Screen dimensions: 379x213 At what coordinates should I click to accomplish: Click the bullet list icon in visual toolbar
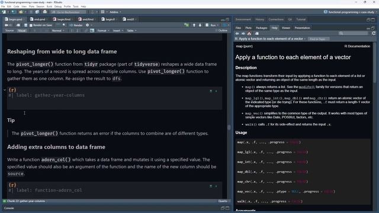click(72, 31)
